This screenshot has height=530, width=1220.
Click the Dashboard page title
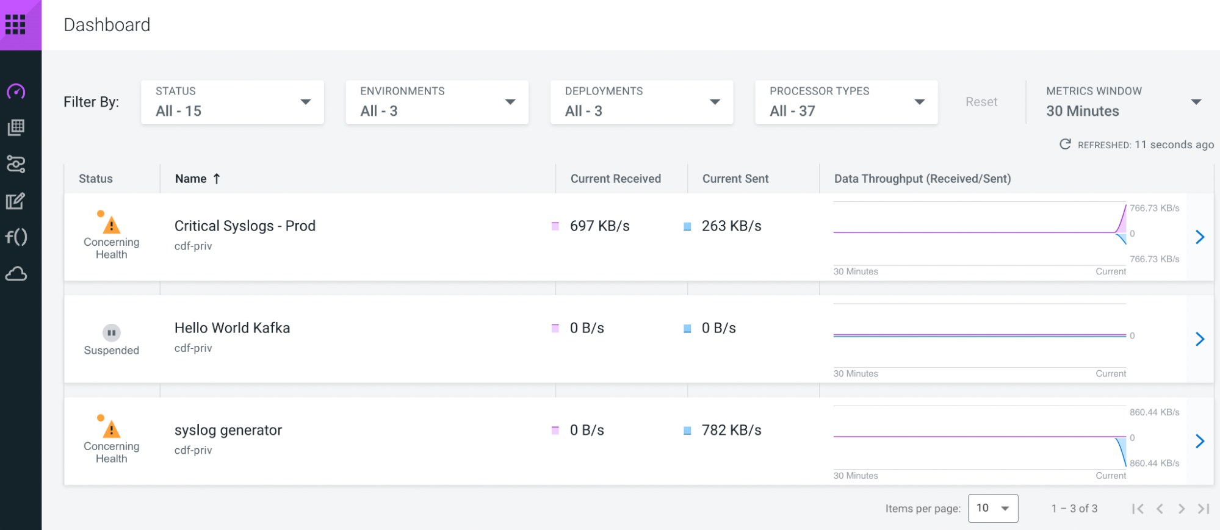[107, 25]
